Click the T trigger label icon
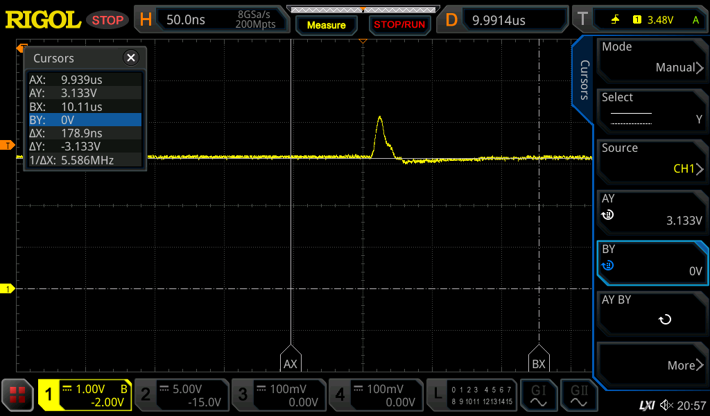The height and width of the screenshot is (416, 710). [582, 19]
